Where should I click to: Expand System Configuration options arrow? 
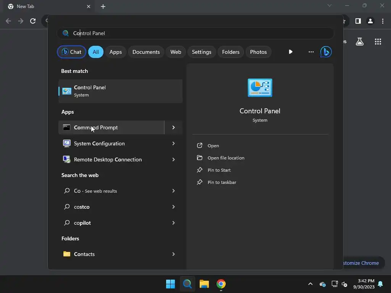(x=174, y=143)
